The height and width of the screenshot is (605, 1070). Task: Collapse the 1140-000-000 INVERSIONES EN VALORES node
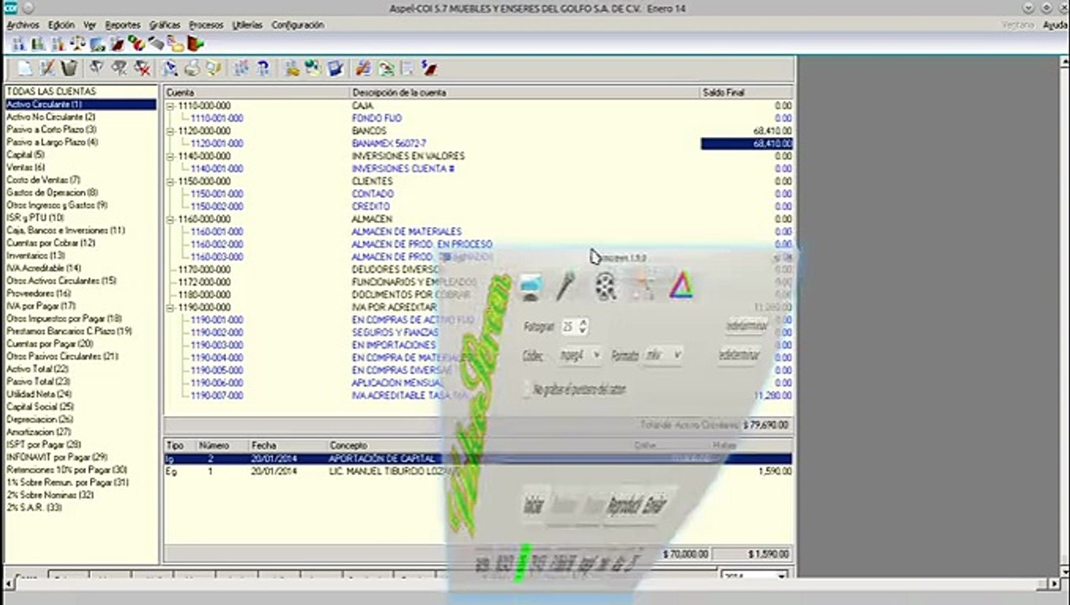[x=171, y=156]
